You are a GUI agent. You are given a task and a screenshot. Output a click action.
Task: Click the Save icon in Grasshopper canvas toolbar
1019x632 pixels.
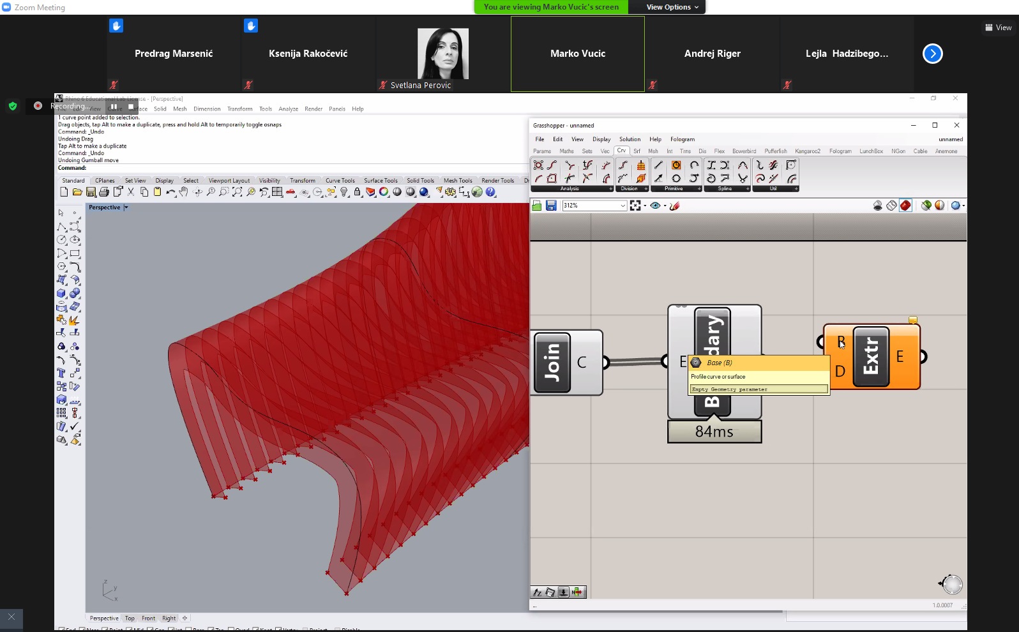[551, 206]
